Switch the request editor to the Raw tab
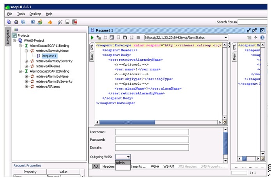The height and width of the screenshot is (179, 273). point(92,57)
